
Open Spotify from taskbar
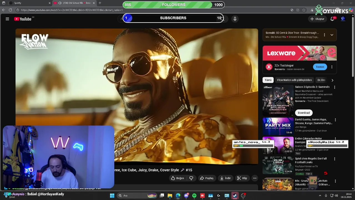[x=194, y=196]
